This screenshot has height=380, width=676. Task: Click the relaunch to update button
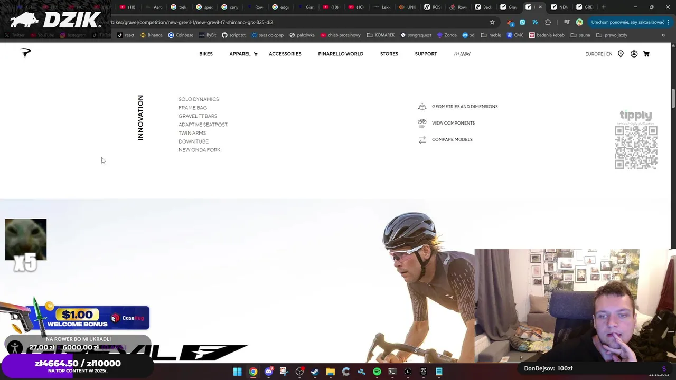pyautogui.click(x=627, y=22)
